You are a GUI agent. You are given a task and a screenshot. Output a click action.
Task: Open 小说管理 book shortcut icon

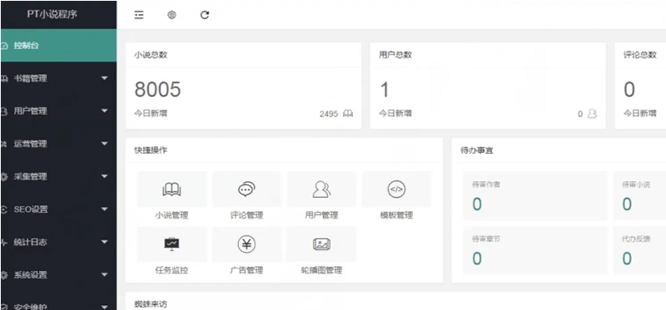pyautogui.click(x=171, y=189)
